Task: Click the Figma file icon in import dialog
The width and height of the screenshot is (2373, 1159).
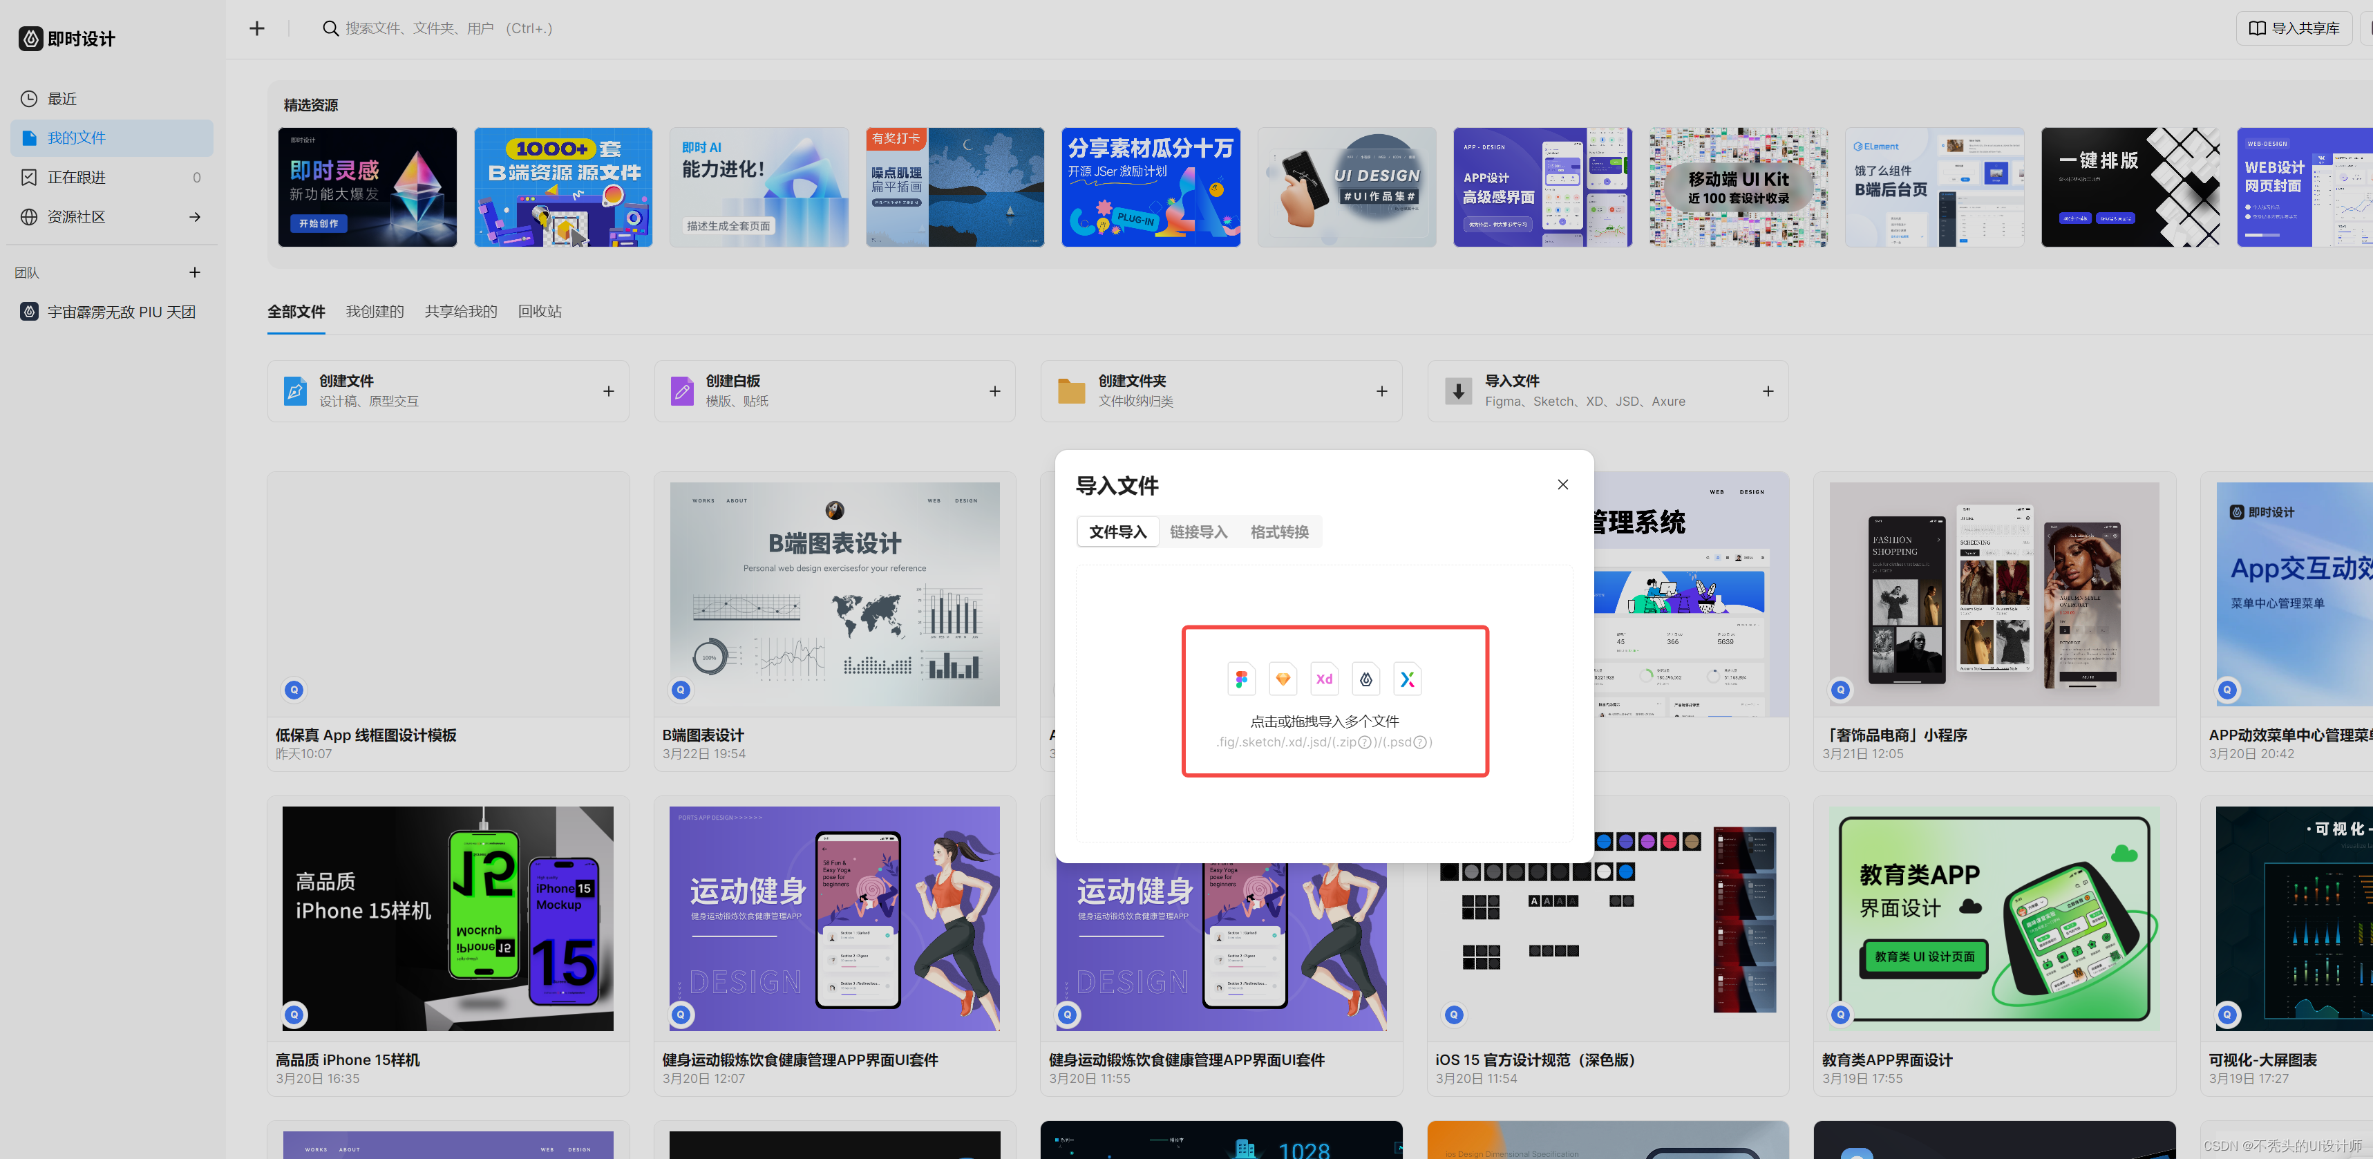Action: [1241, 679]
